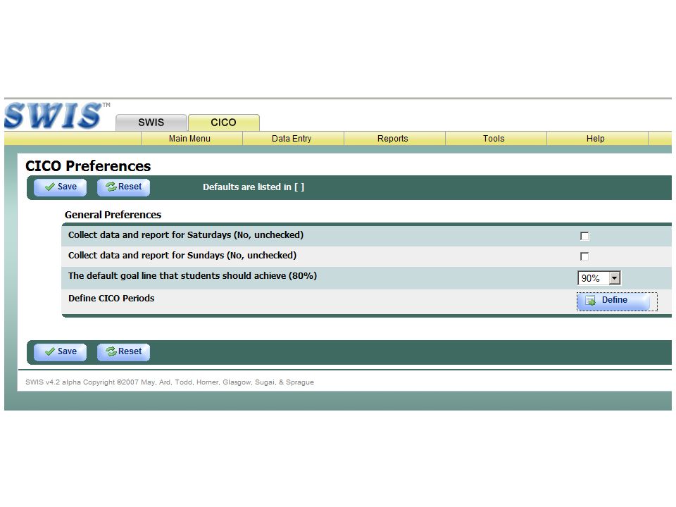Click the SWIS logo image
676x507 pixels.
point(57,115)
